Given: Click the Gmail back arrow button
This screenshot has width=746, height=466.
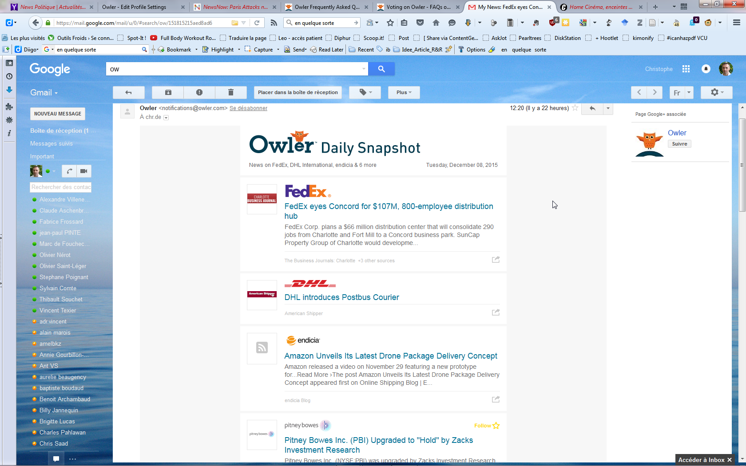Looking at the screenshot, I should coord(128,92).
